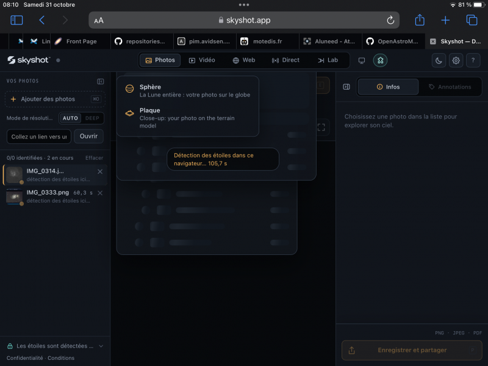Open settings with the gear icon
The image size is (488, 366).
coord(456,60)
